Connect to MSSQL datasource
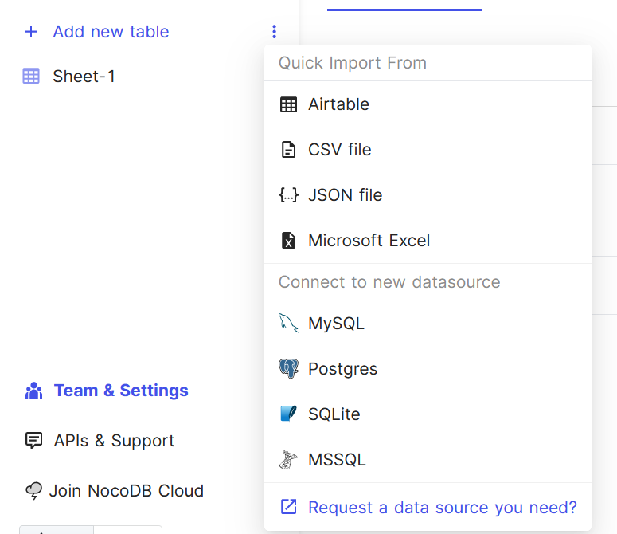Viewport: 617px width, 534px height. point(428,460)
